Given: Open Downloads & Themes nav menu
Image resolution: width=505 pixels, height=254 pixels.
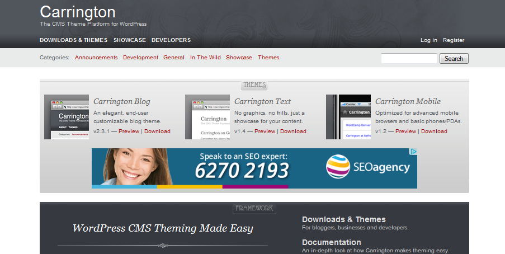Looking at the screenshot, I should (x=73, y=40).
